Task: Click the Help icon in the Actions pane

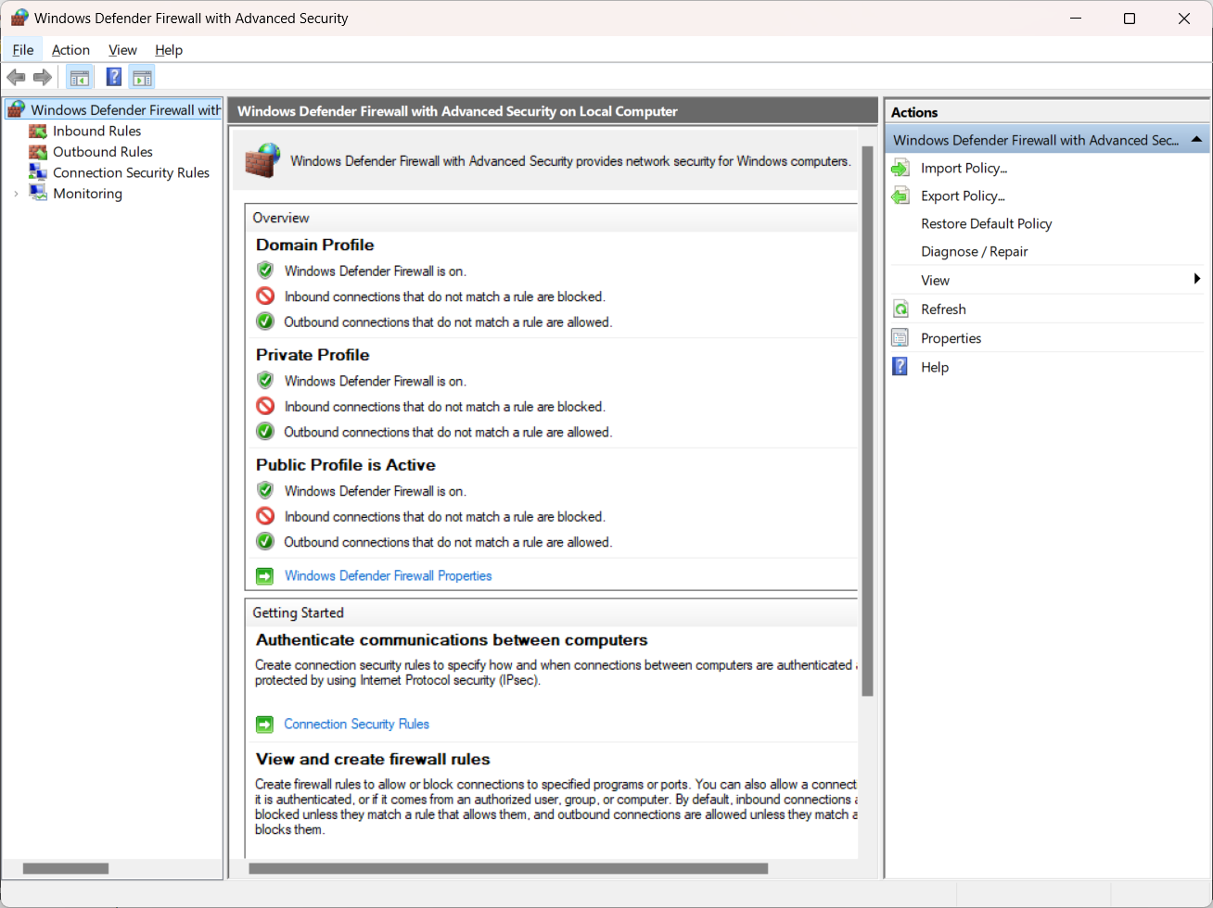Action: coord(900,366)
